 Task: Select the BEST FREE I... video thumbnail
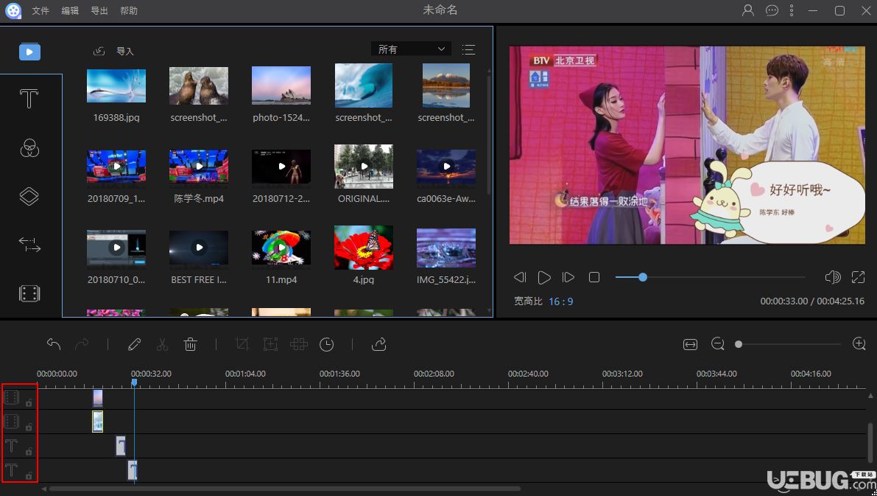(199, 248)
